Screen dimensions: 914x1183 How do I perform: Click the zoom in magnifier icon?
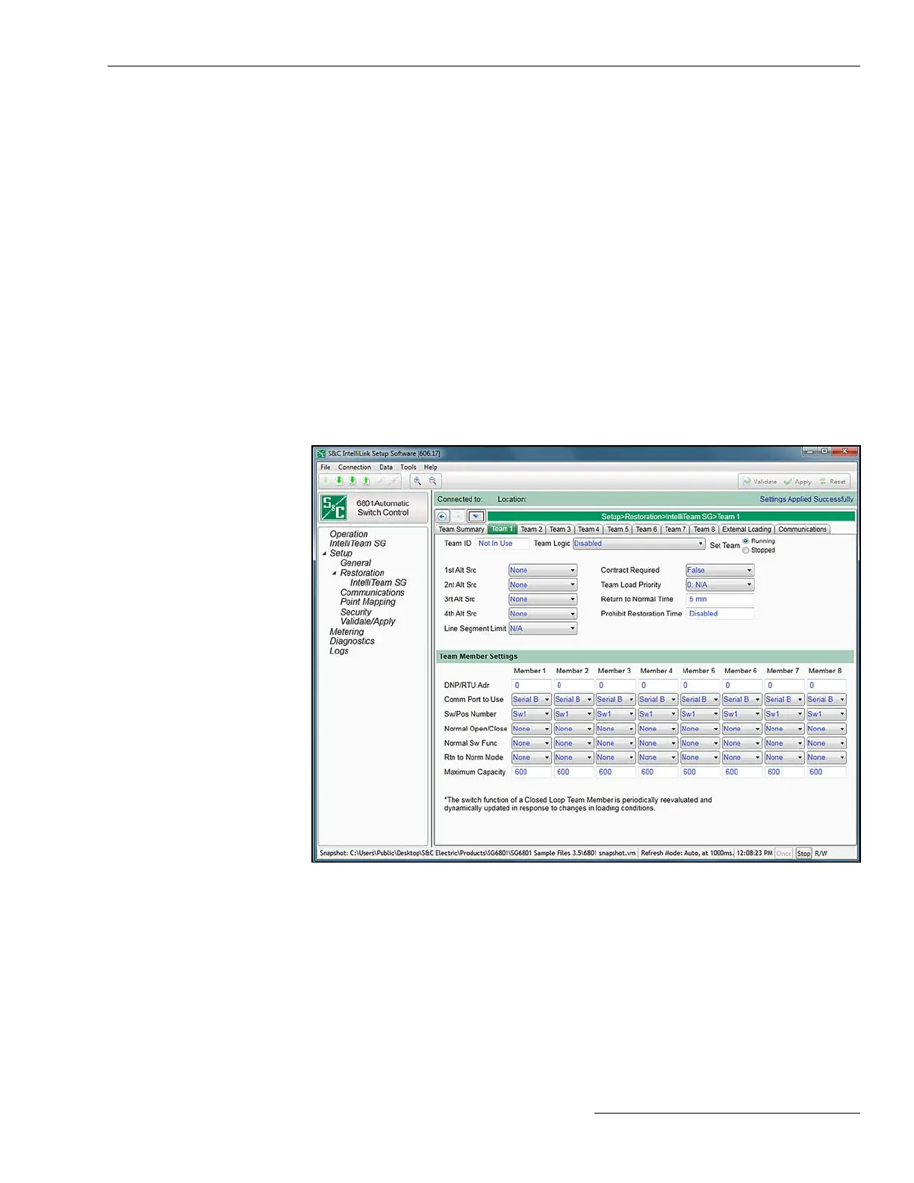click(x=417, y=481)
